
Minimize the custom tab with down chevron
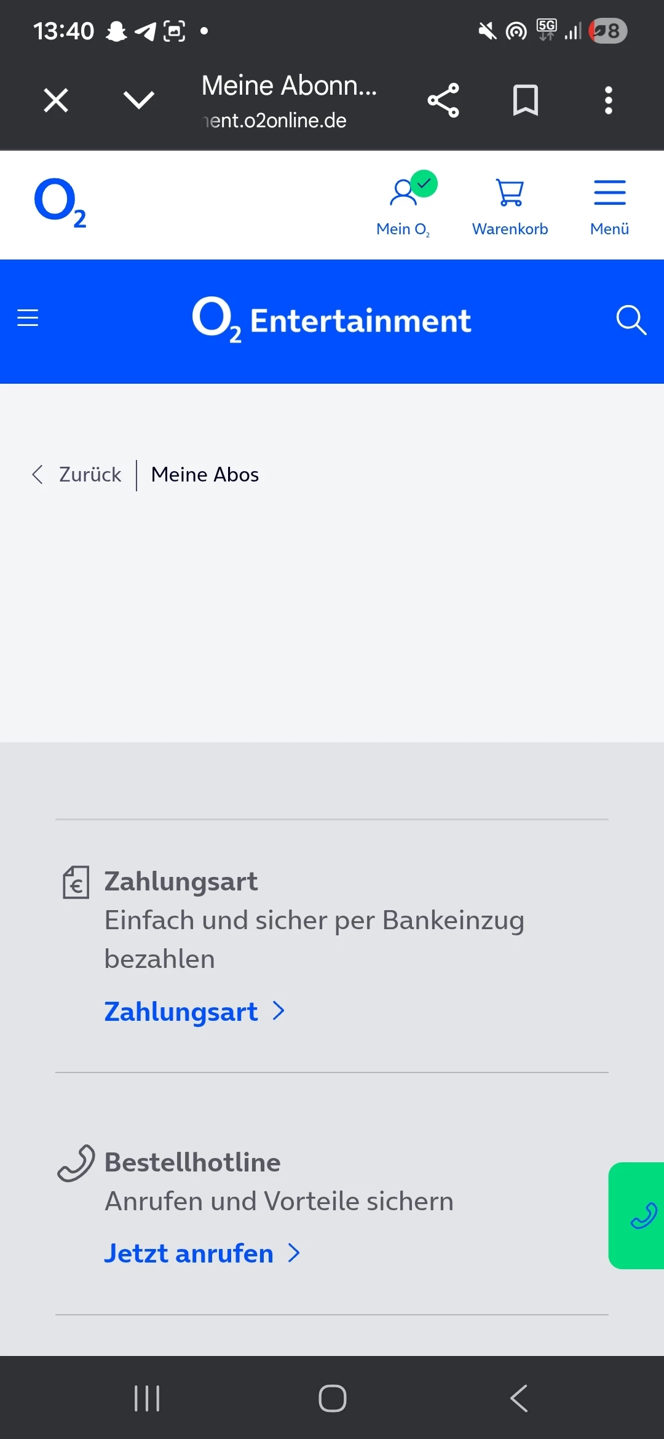(x=139, y=100)
